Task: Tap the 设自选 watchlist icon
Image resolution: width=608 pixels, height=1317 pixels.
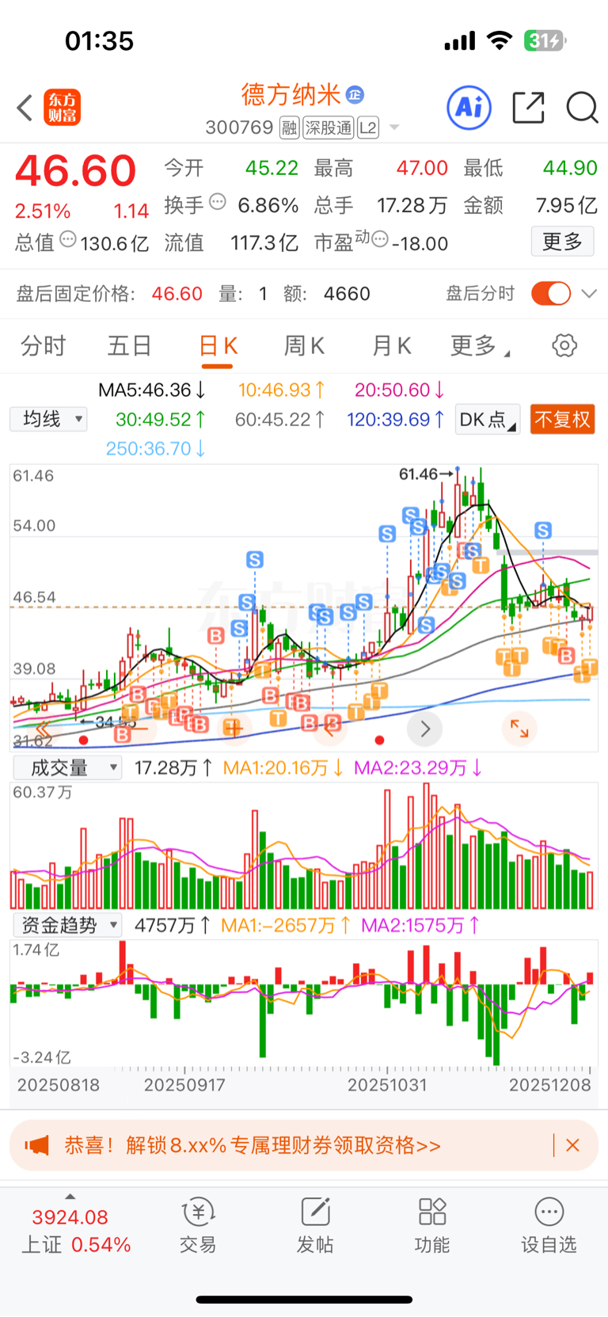Action: click(549, 1225)
